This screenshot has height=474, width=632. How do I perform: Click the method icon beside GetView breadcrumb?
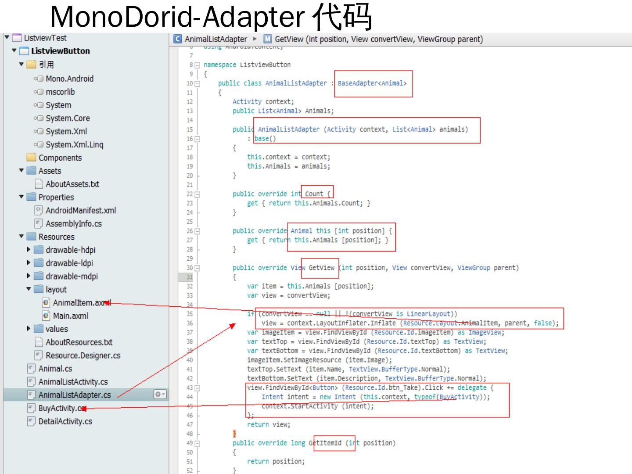point(268,39)
